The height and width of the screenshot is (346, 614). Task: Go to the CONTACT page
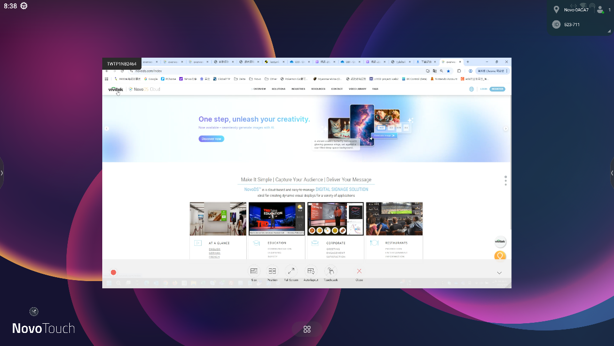337,89
